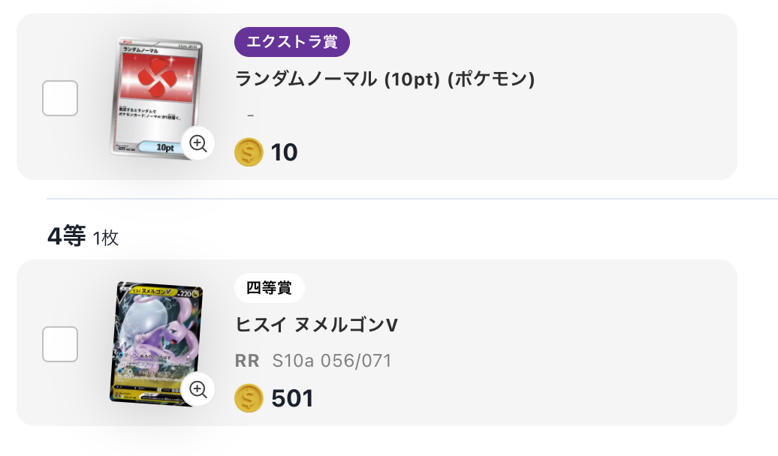Click magnifier icon on ヒスイ ヌメルゴンV card

pos(198,388)
